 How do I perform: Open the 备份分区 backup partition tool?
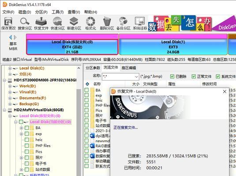click(x=123, y=22)
